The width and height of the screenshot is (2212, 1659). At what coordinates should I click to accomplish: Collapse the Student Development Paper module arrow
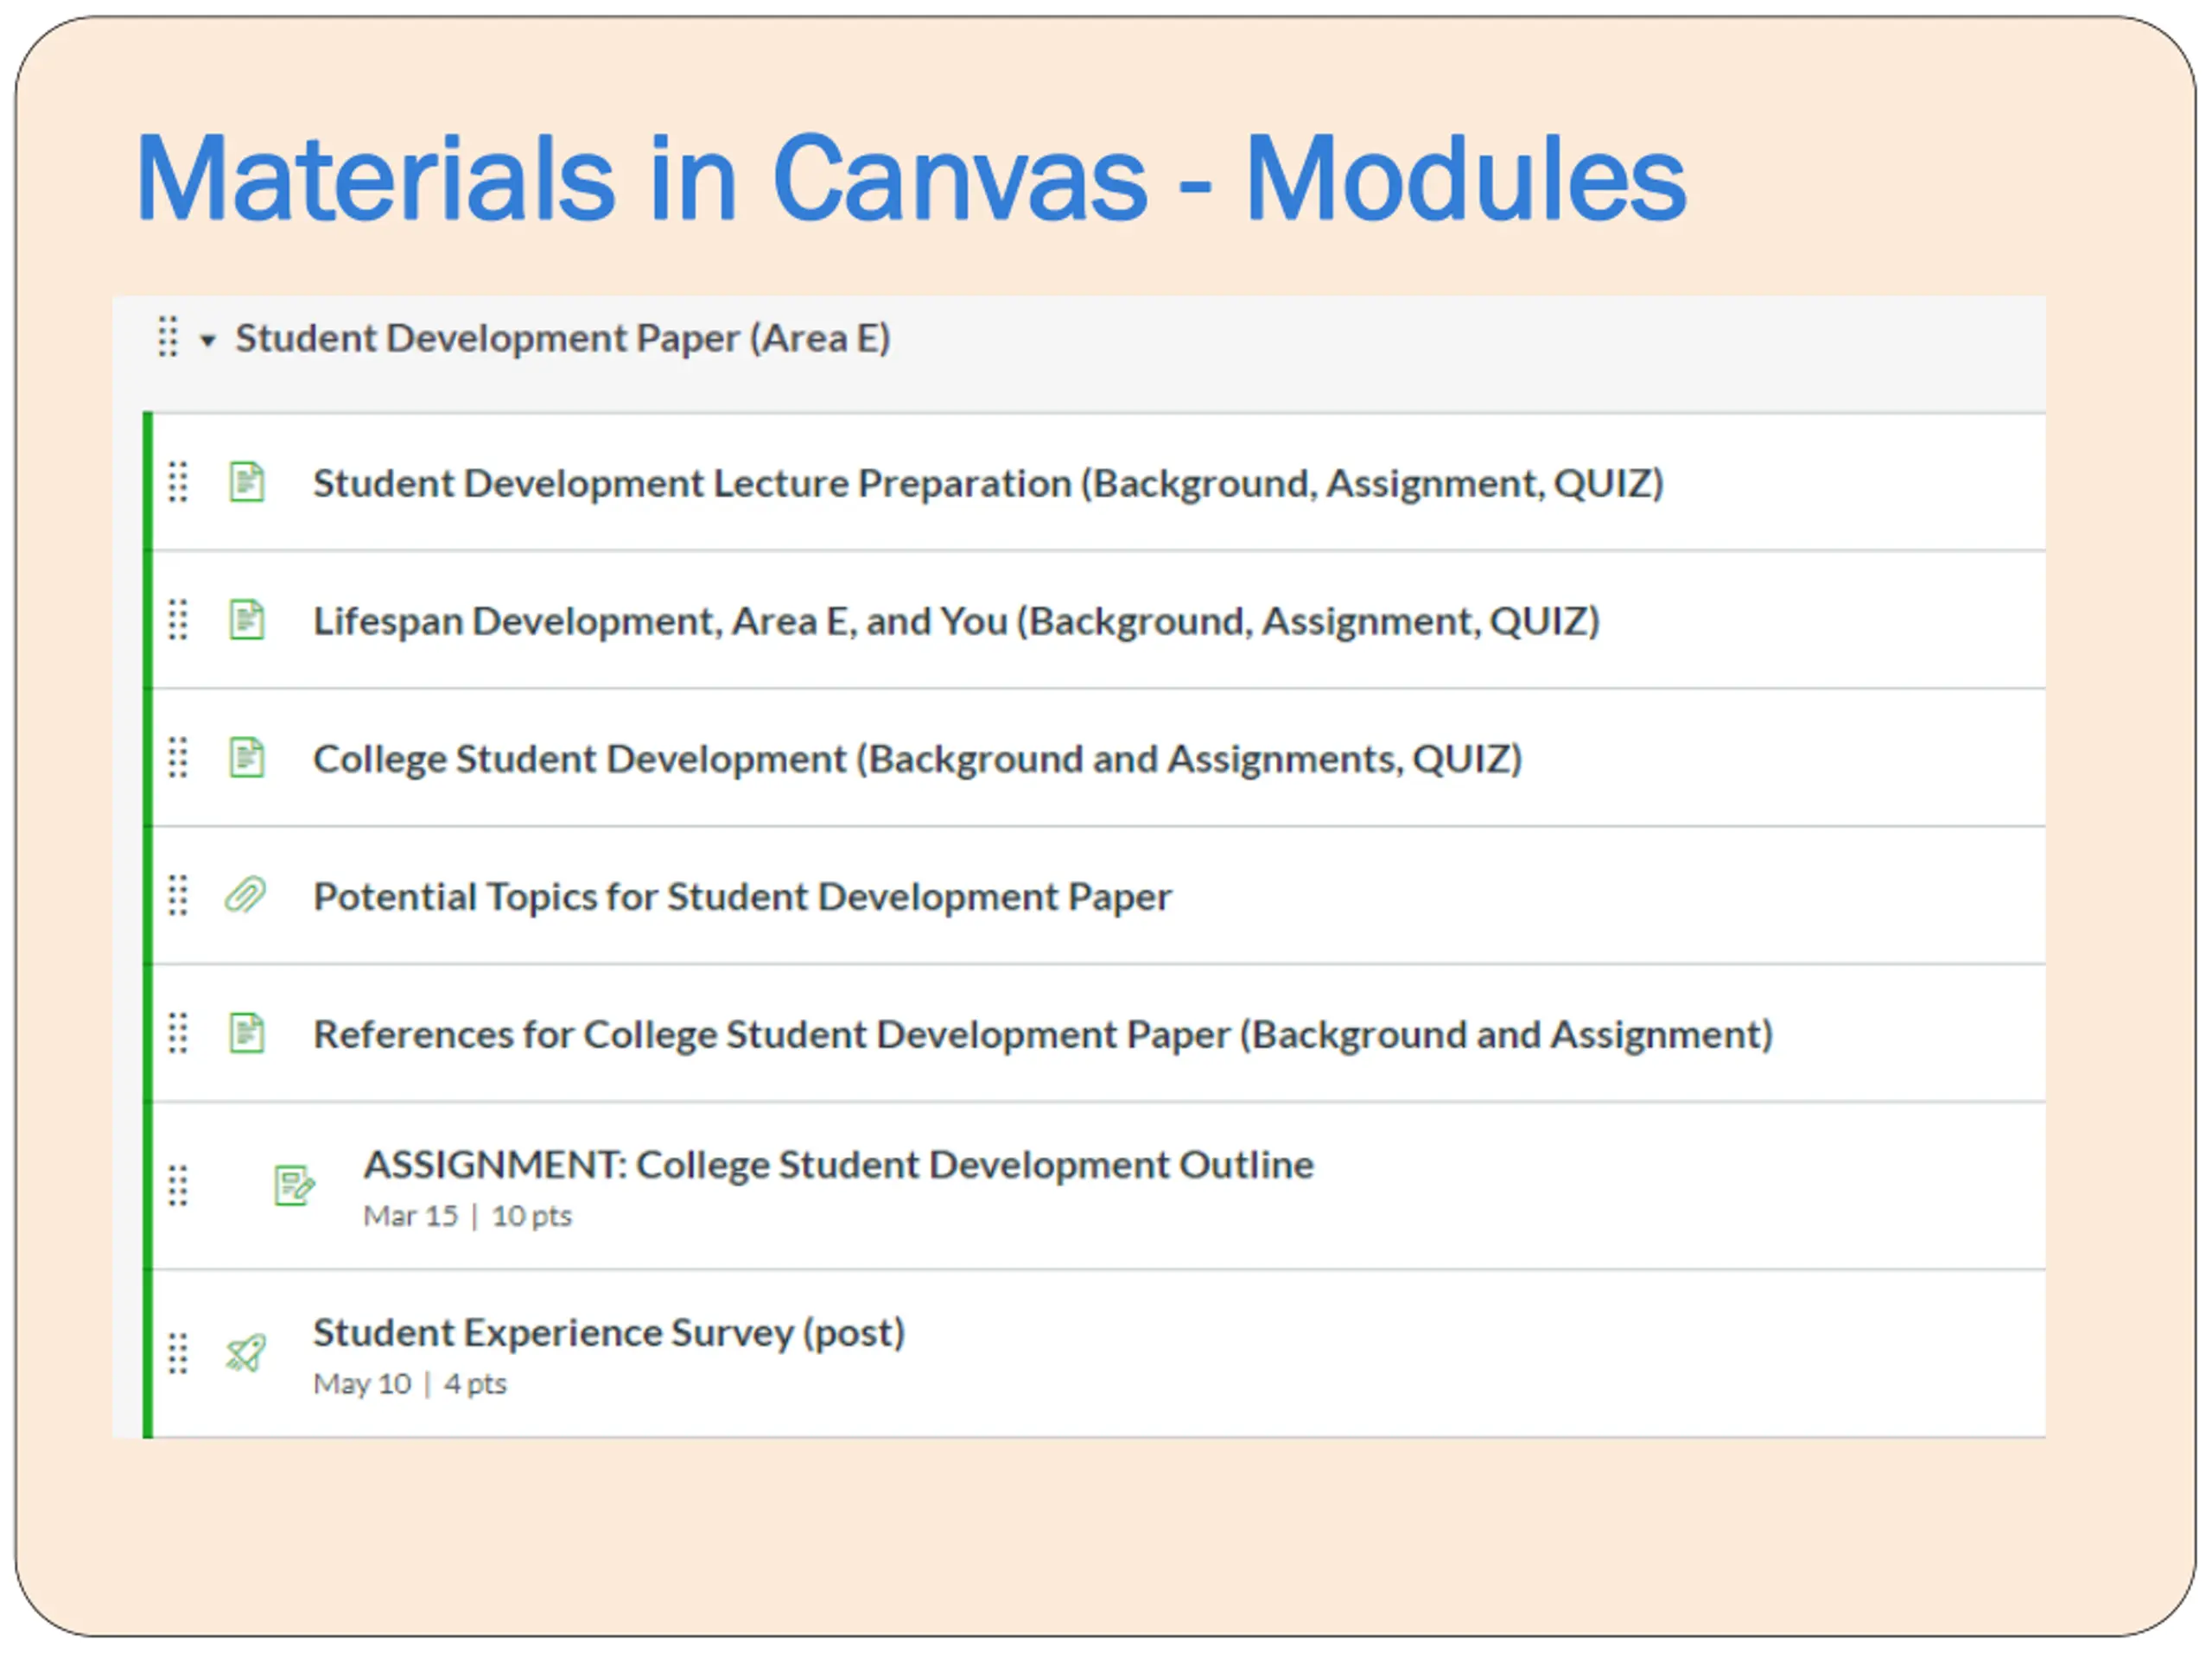tap(208, 341)
